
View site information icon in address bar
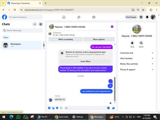pyautogui.click(x=21, y=10)
